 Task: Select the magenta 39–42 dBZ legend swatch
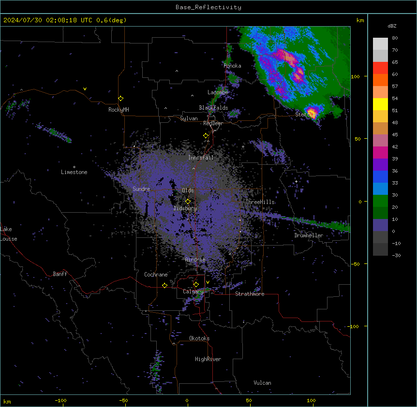pyautogui.click(x=380, y=152)
